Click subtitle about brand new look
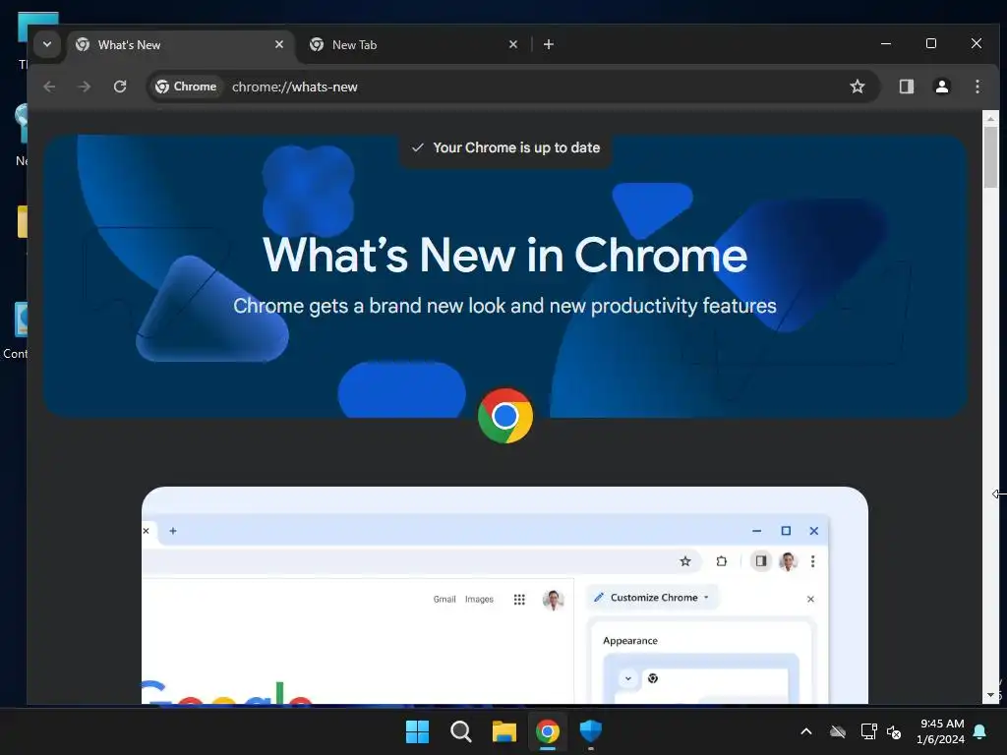The image size is (1007, 755). click(x=504, y=306)
